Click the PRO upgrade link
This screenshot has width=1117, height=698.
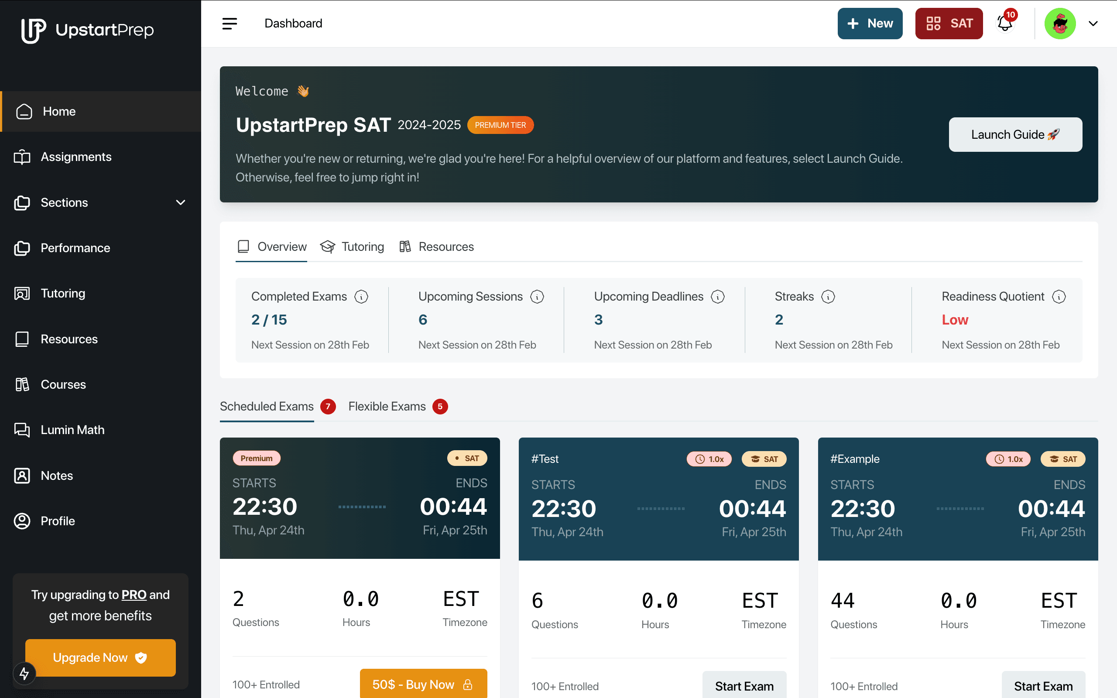[x=134, y=595]
